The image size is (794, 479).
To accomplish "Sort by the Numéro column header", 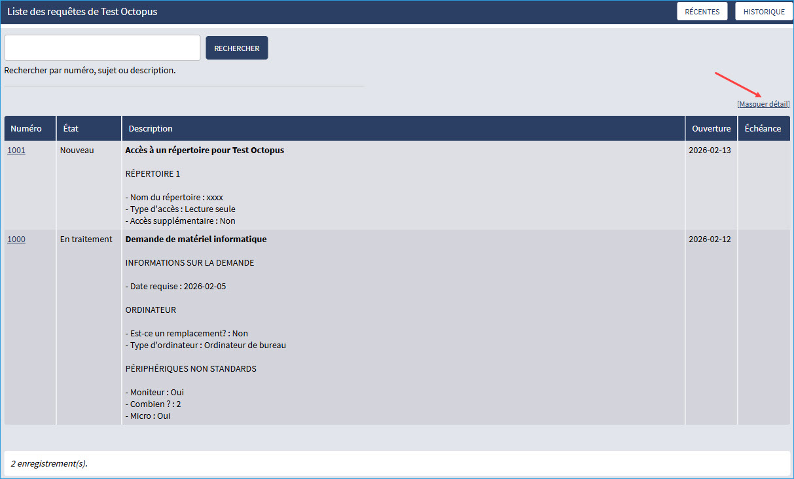I will [26, 128].
